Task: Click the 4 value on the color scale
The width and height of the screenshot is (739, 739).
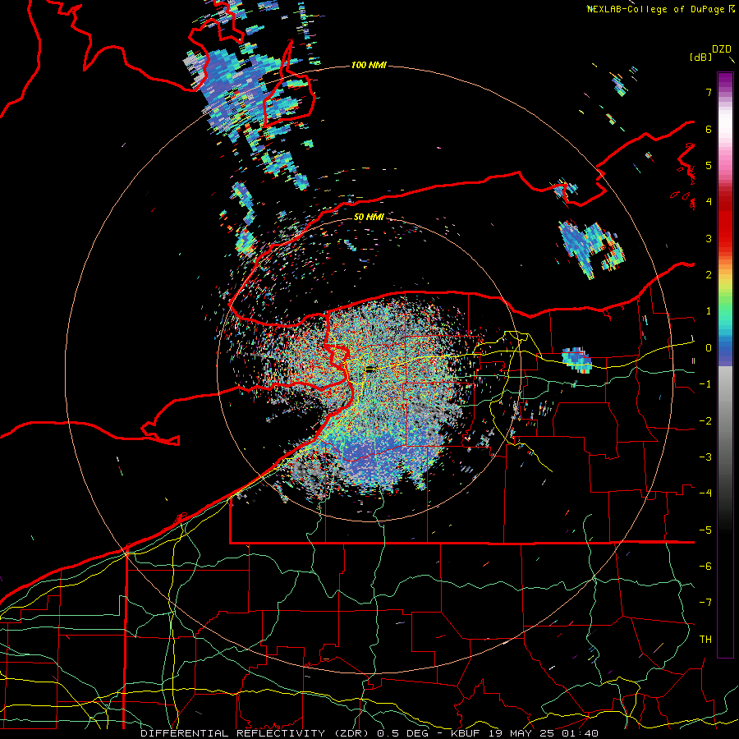Action: (x=709, y=202)
